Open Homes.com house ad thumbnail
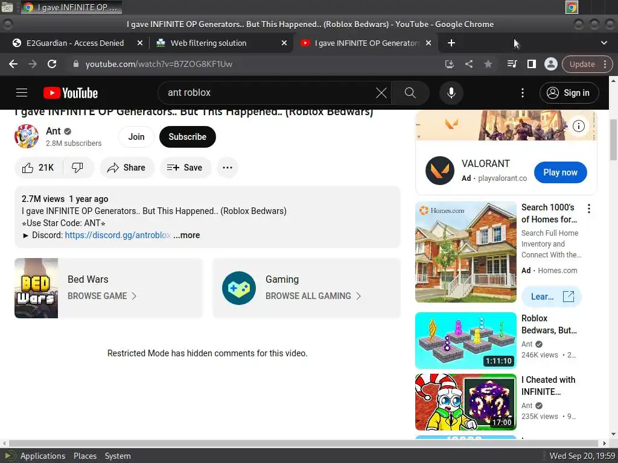This screenshot has height=463, width=618. pyautogui.click(x=466, y=252)
